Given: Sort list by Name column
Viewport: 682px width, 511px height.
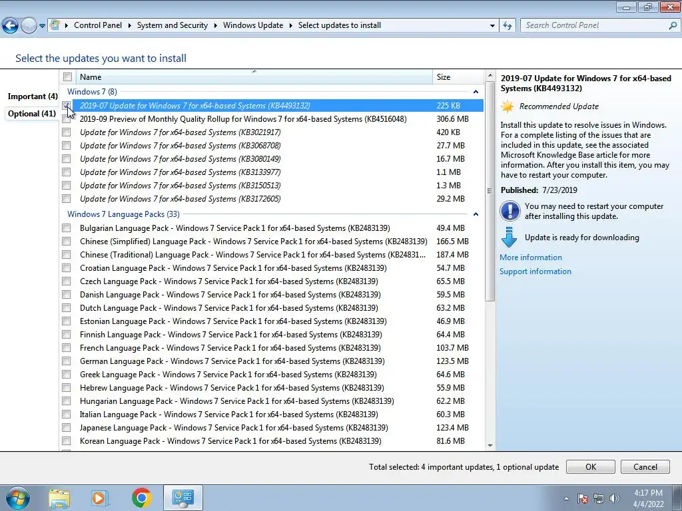Looking at the screenshot, I should 254,77.
